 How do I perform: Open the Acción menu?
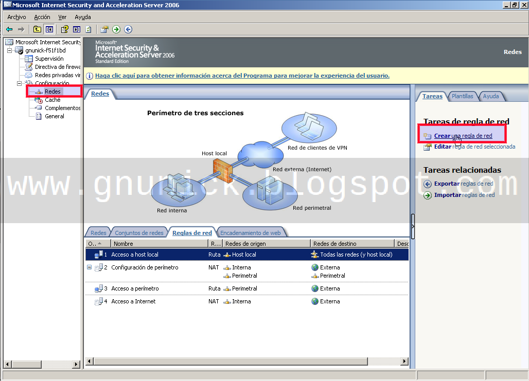[42, 17]
